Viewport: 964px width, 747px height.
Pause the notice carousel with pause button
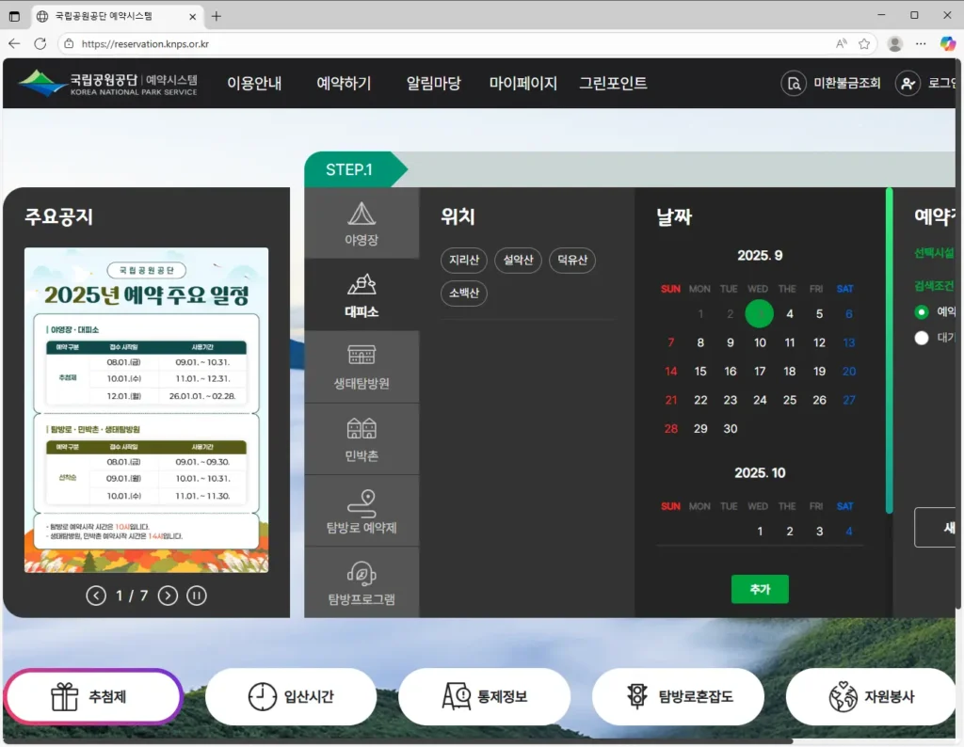tap(197, 596)
